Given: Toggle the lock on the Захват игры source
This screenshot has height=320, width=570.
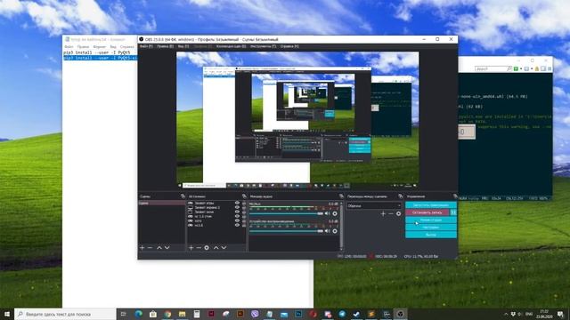Looking at the screenshot, I should pos(244,204).
